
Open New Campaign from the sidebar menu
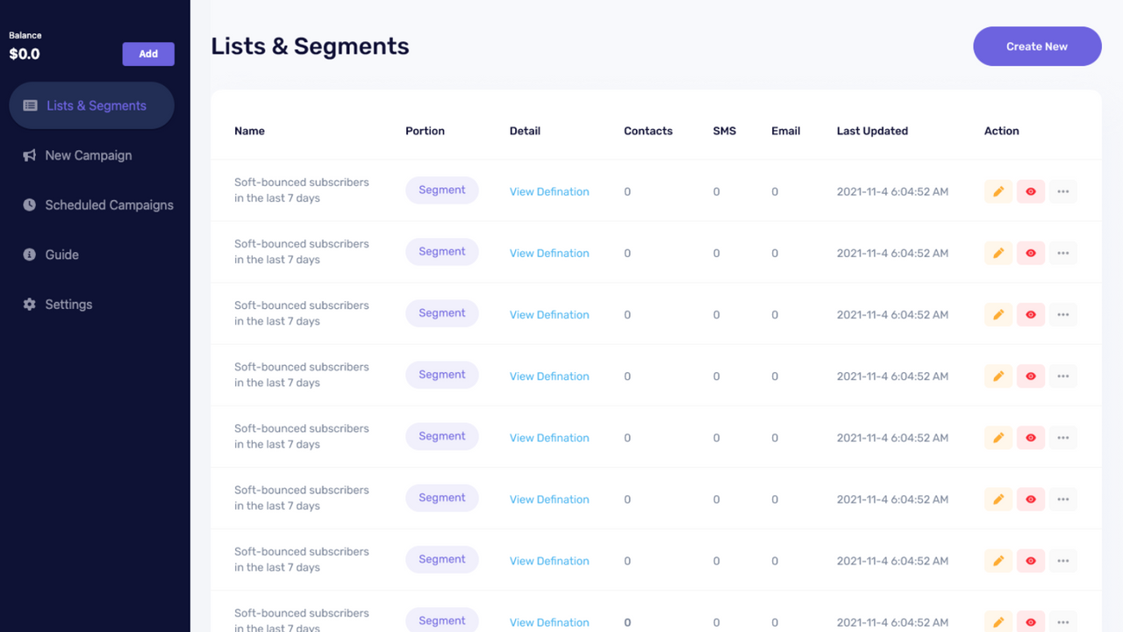[88, 154]
